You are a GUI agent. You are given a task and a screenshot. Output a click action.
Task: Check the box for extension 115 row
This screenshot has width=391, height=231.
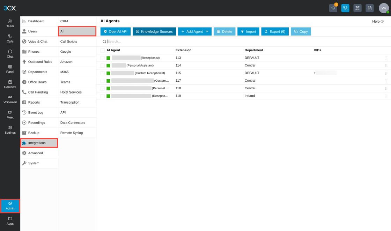click(103, 73)
